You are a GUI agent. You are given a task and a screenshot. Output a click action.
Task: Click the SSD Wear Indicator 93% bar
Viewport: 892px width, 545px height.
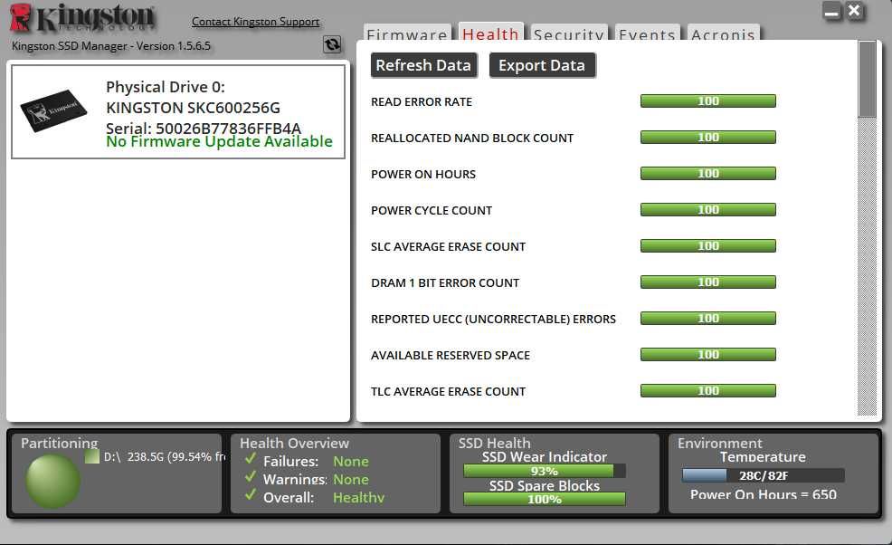(545, 471)
